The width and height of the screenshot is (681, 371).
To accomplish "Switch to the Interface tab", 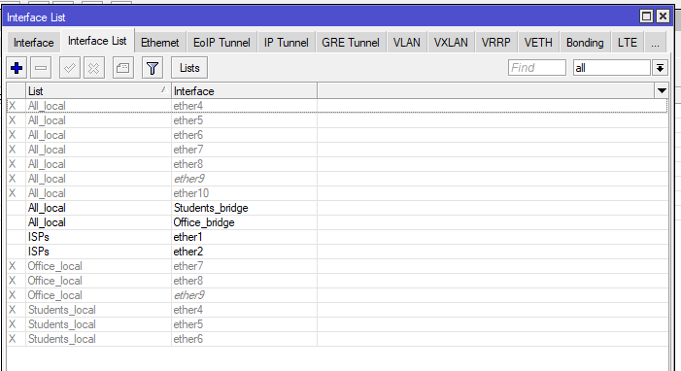I will click(33, 43).
